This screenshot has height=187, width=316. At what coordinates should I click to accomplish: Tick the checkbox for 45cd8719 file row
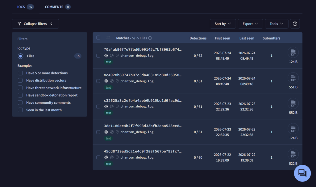click(98, 157)
